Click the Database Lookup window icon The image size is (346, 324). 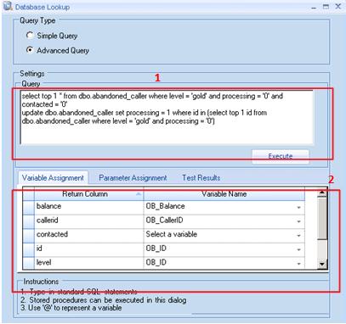point(8,6)
